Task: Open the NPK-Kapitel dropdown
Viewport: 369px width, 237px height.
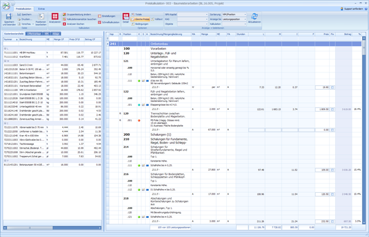Action: tap(192, 15)
